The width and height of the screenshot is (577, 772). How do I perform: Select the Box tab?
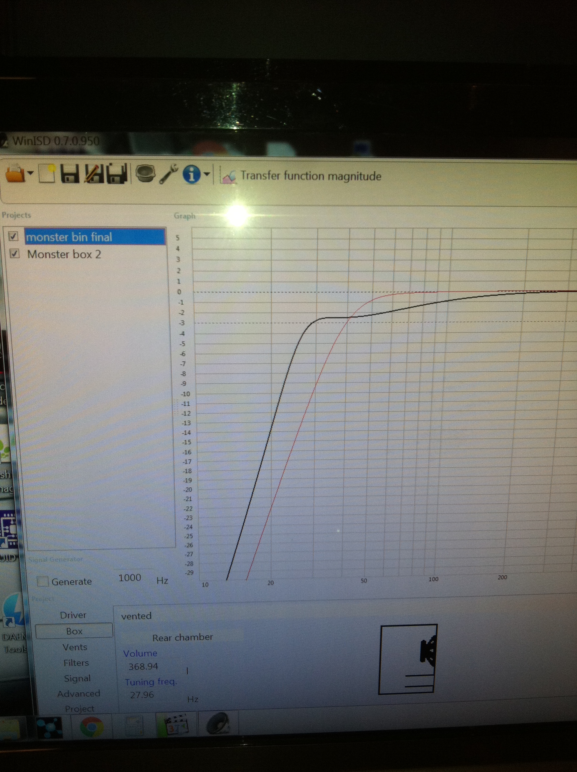(x=74, y=631)
